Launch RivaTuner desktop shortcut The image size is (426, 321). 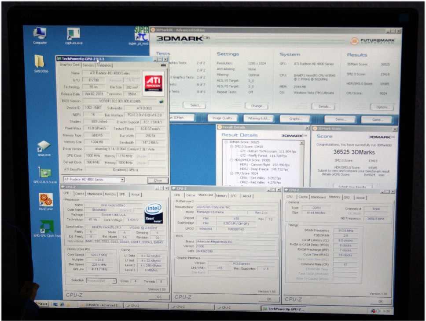click(x=46, y=202)
